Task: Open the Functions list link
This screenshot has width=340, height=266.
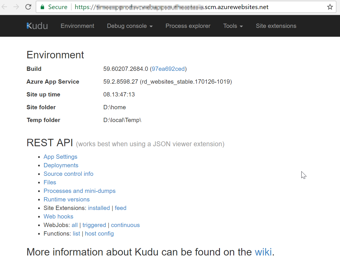Action: [76, 234]
